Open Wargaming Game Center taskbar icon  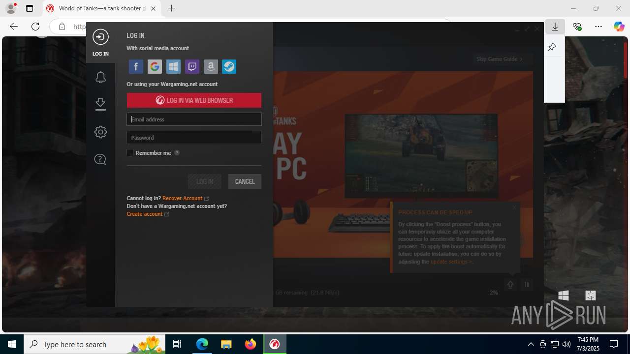275,344
